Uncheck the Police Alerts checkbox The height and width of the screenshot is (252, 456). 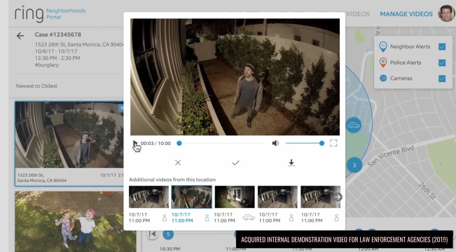(x=442, y=63)
